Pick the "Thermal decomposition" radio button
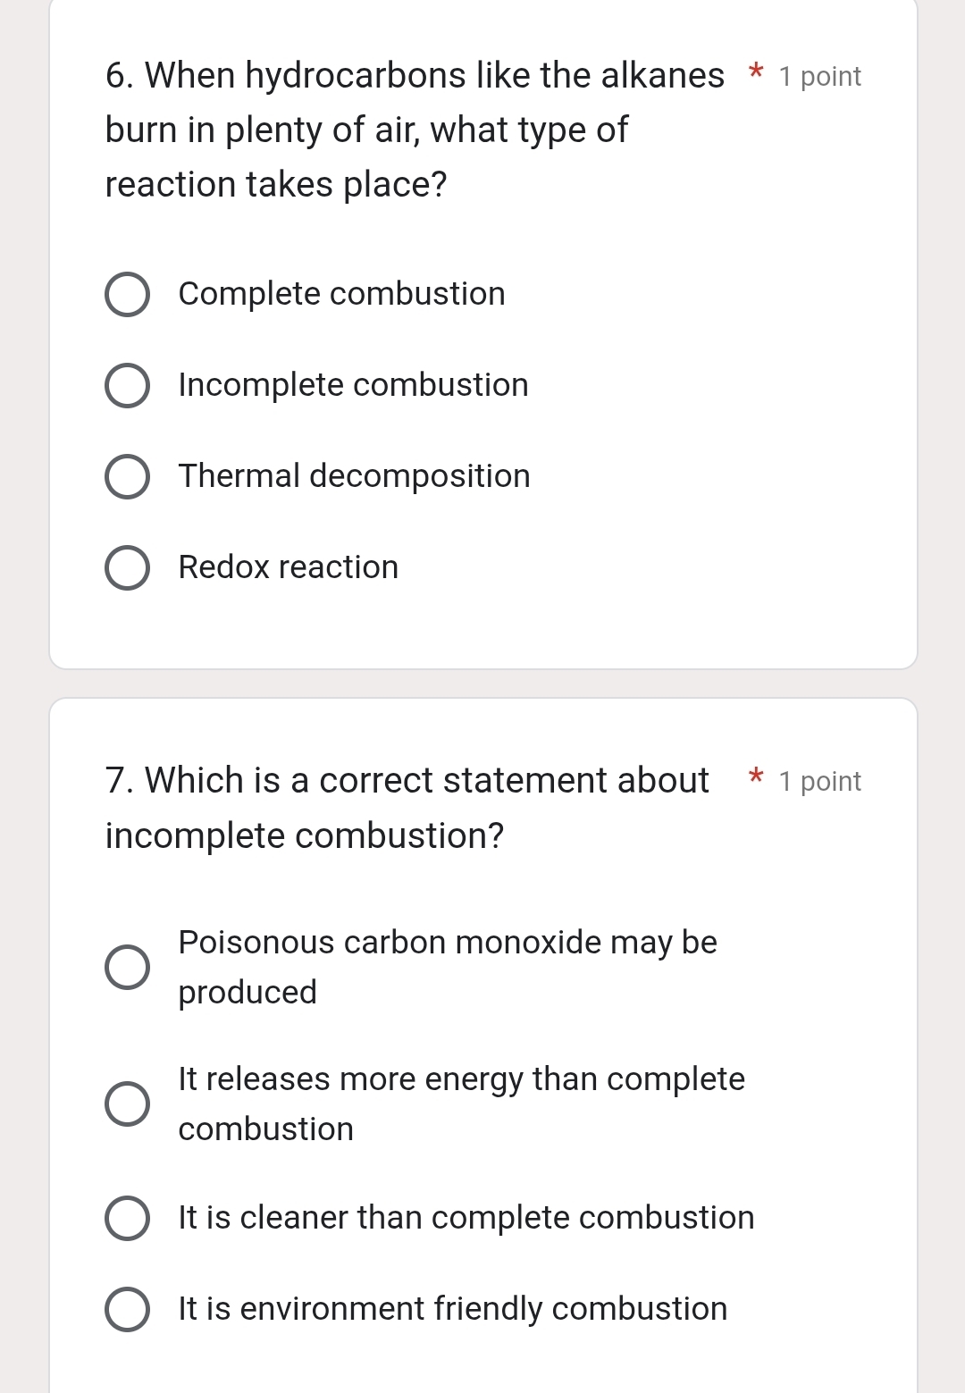965x1393 pixels. point(128,477)
